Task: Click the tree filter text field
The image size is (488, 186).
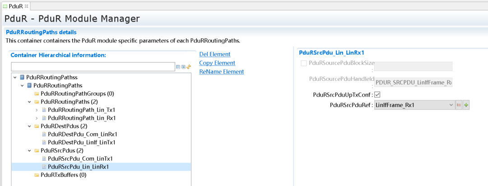Action: (x=93, y=67)
